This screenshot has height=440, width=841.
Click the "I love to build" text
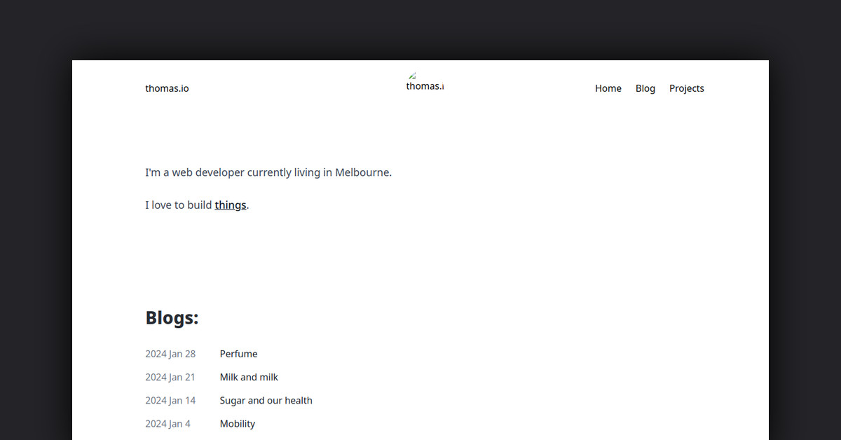click(179, 205)
